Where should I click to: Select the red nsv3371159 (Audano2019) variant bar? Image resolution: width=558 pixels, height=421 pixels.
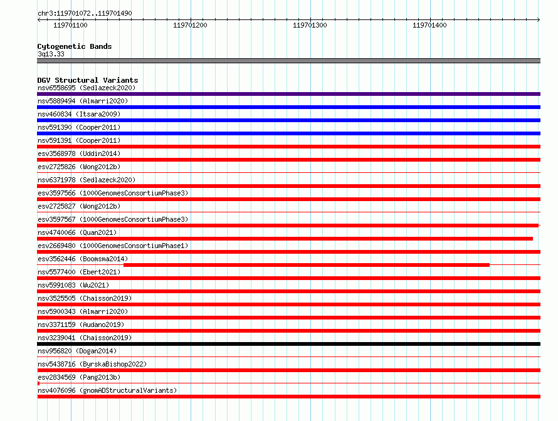click(x=288, y=331)
